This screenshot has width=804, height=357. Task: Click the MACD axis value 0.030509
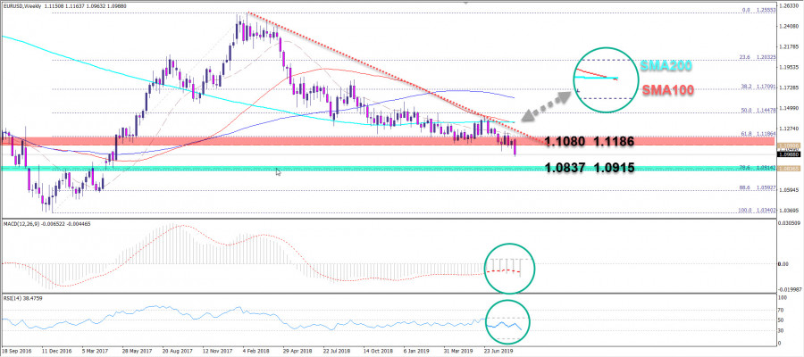click(788, 224)
